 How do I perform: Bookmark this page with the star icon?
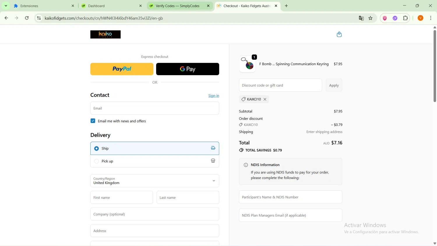[371, 18]
